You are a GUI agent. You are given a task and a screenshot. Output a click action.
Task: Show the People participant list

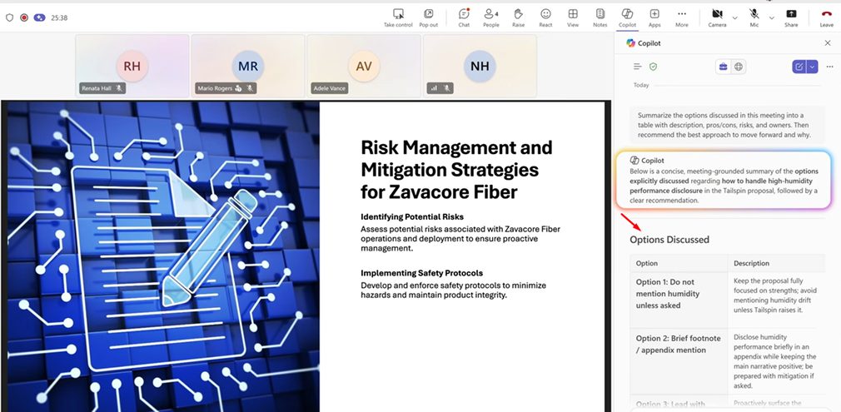pyautogui.click(x=491, y=17)
